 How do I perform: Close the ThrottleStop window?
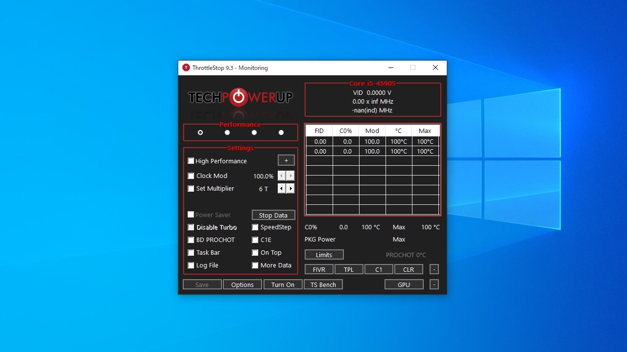coord(435,68)
